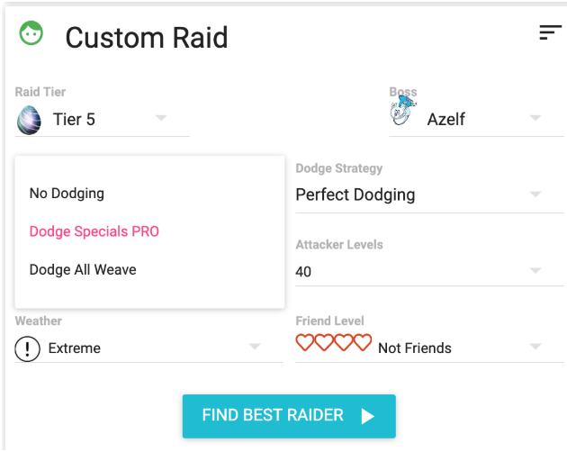The width and height of the screenshot is (567, 452).
Task: Click the Extreme weather exclamation icon
Action: click(x=28, y=348)
